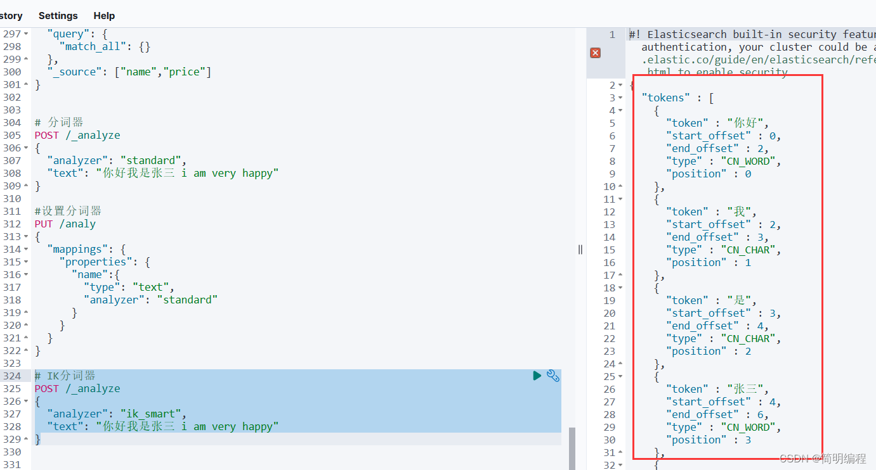876x470 pixels.
Task: Click the comment "#设置分词器" on line 311
Action: (68, 211)
